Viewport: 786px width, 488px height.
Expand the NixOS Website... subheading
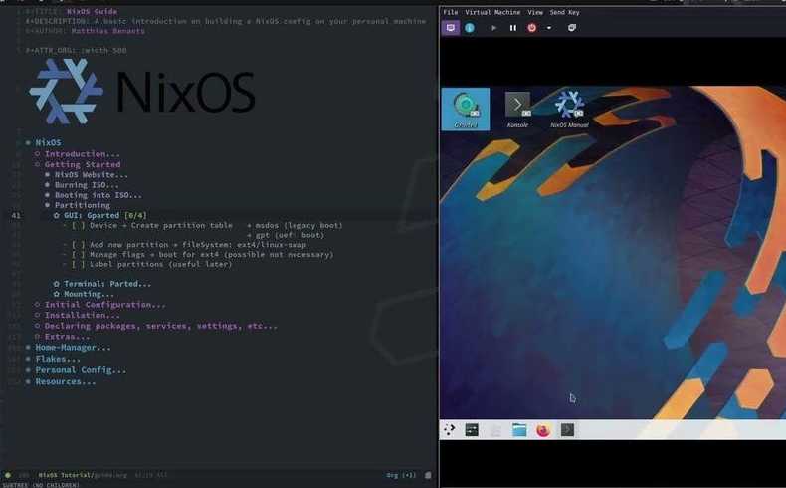point(91,175)
